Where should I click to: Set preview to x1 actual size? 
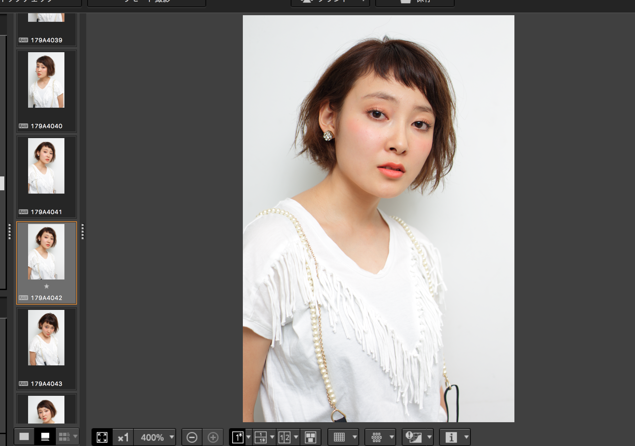(123, 437)
